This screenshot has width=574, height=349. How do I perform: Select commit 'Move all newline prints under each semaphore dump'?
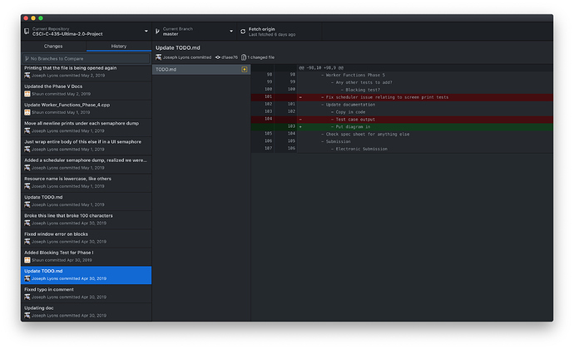point(87,127)
